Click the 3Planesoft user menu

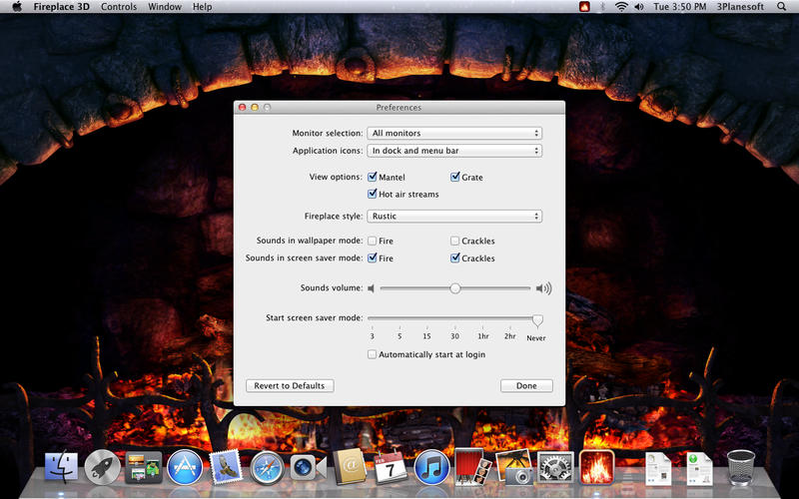pyautogui.click(x=740, y=7)
